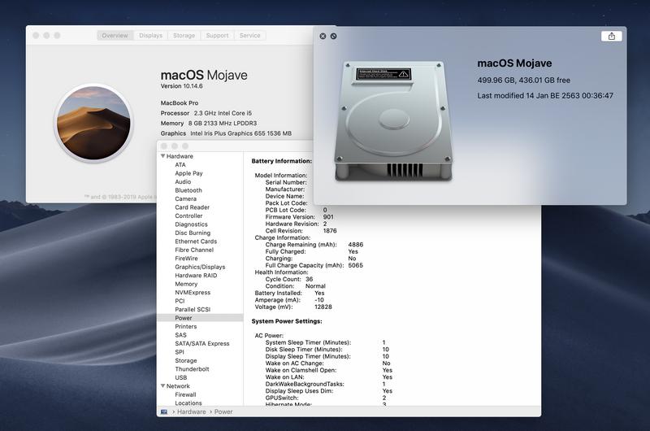Screen dimensions: 650x431
Task: Click the share icon in Quick Look window
Action: coord(612,36)
